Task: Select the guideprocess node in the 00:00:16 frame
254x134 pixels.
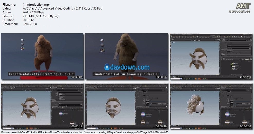Action: 143,114
